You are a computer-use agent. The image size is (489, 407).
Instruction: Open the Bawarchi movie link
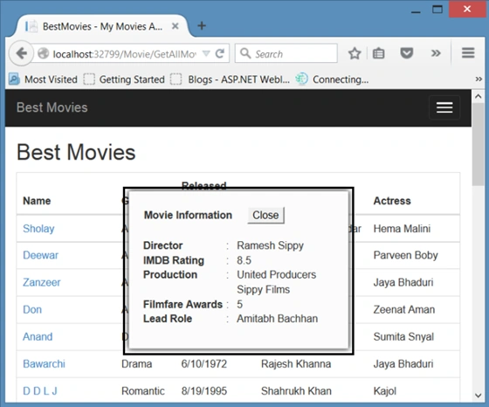44,364
